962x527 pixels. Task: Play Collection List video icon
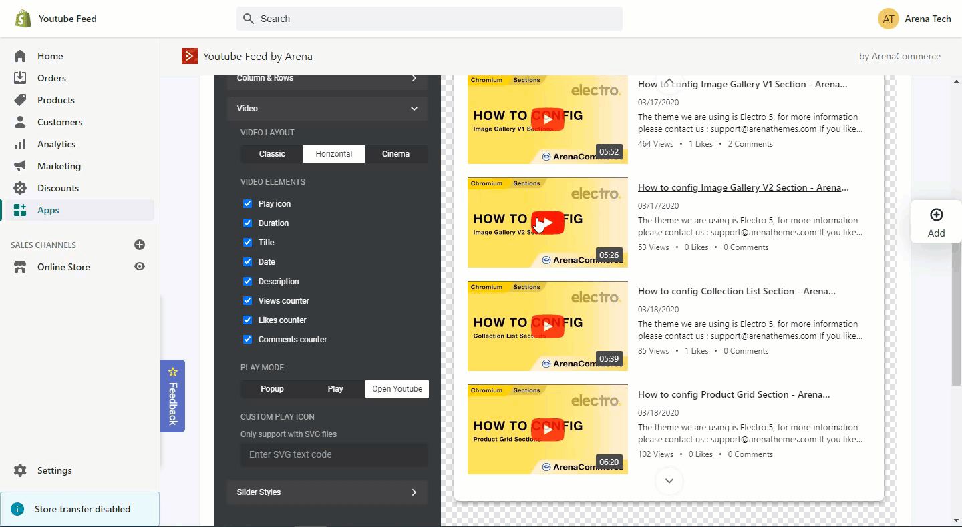[548, 326]
